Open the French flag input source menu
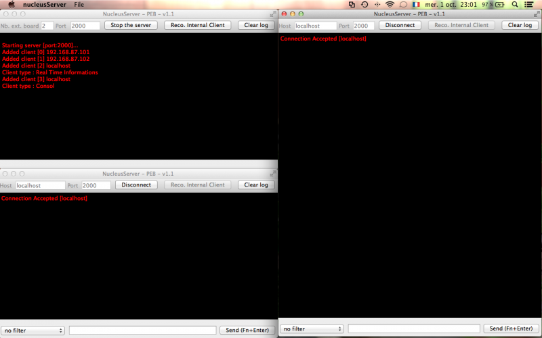 (x=416, y=5)
